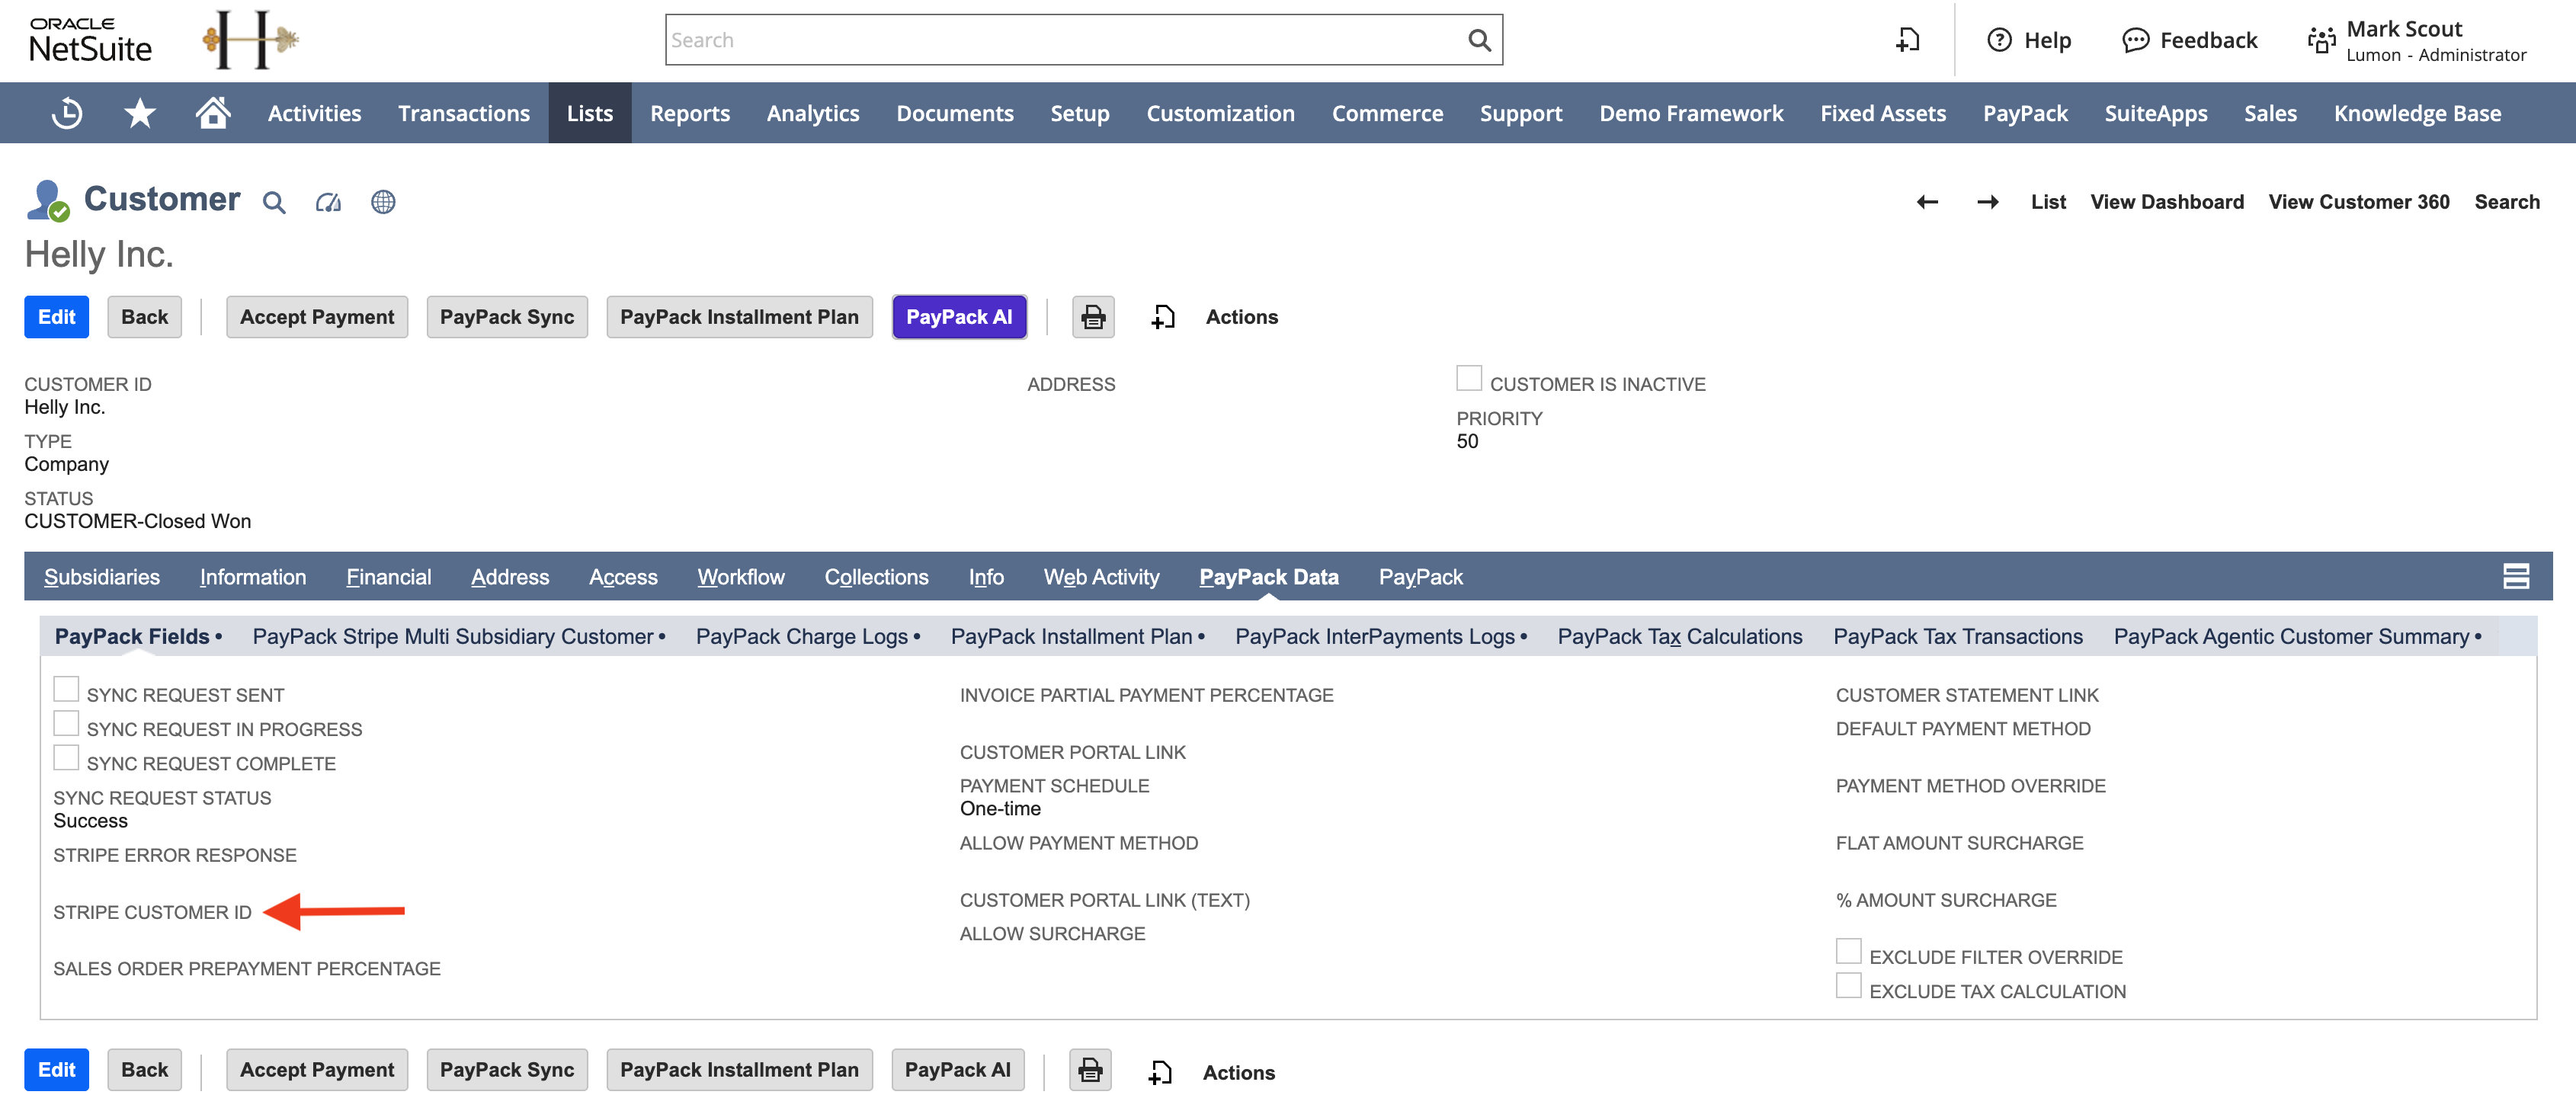Screen dimensions: 2576x1114
Task: Open the dashboard gauge icon beside Customer
Action: 328,202
